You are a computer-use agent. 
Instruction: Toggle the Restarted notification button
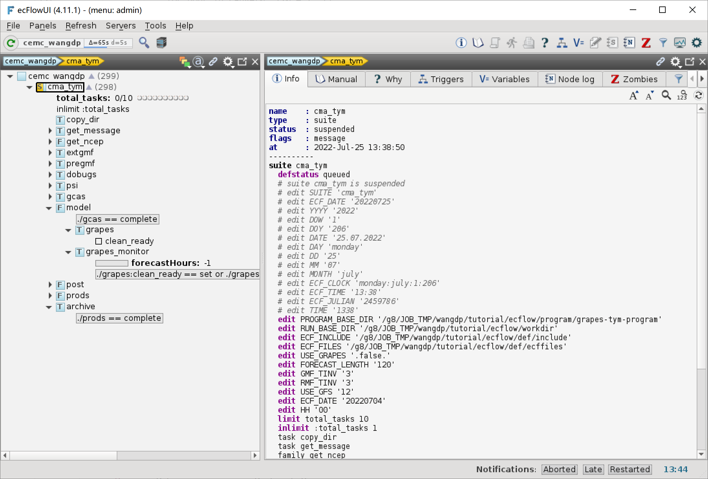(x=630, y=469)
